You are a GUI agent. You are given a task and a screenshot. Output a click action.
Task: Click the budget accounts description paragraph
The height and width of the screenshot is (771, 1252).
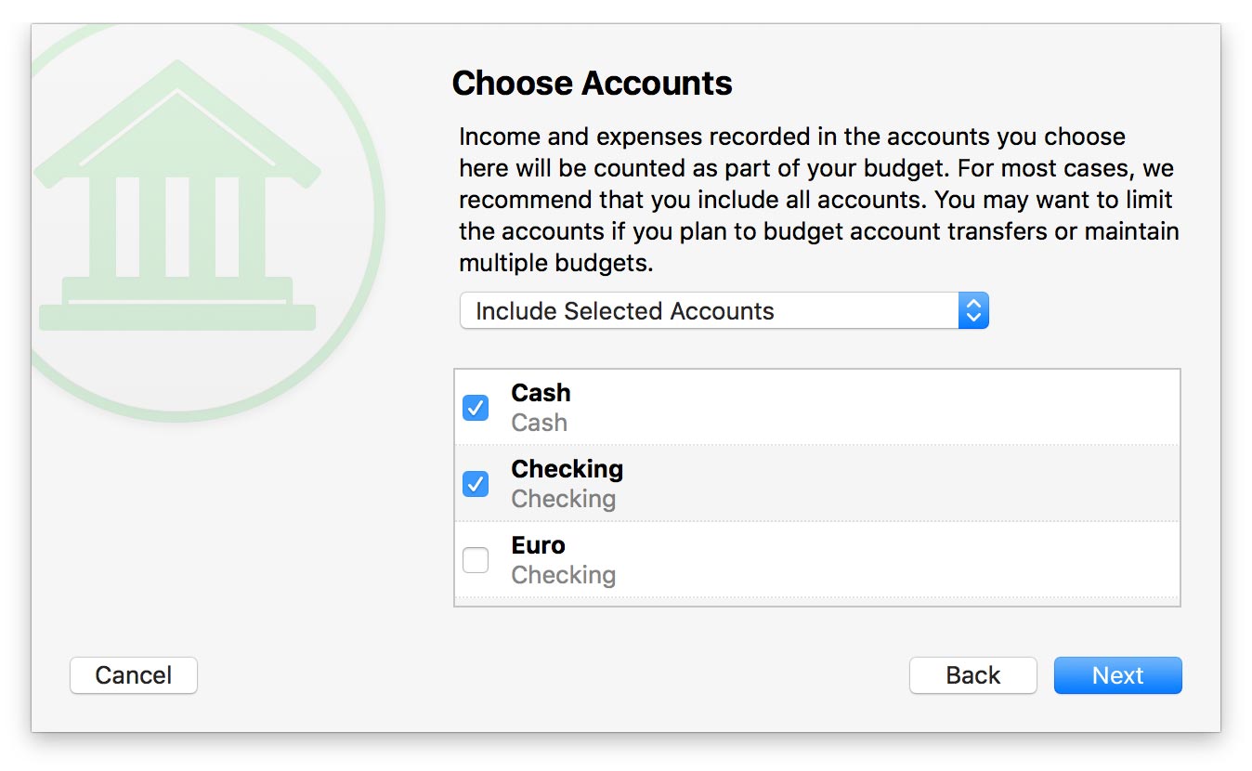pos(817,200)
